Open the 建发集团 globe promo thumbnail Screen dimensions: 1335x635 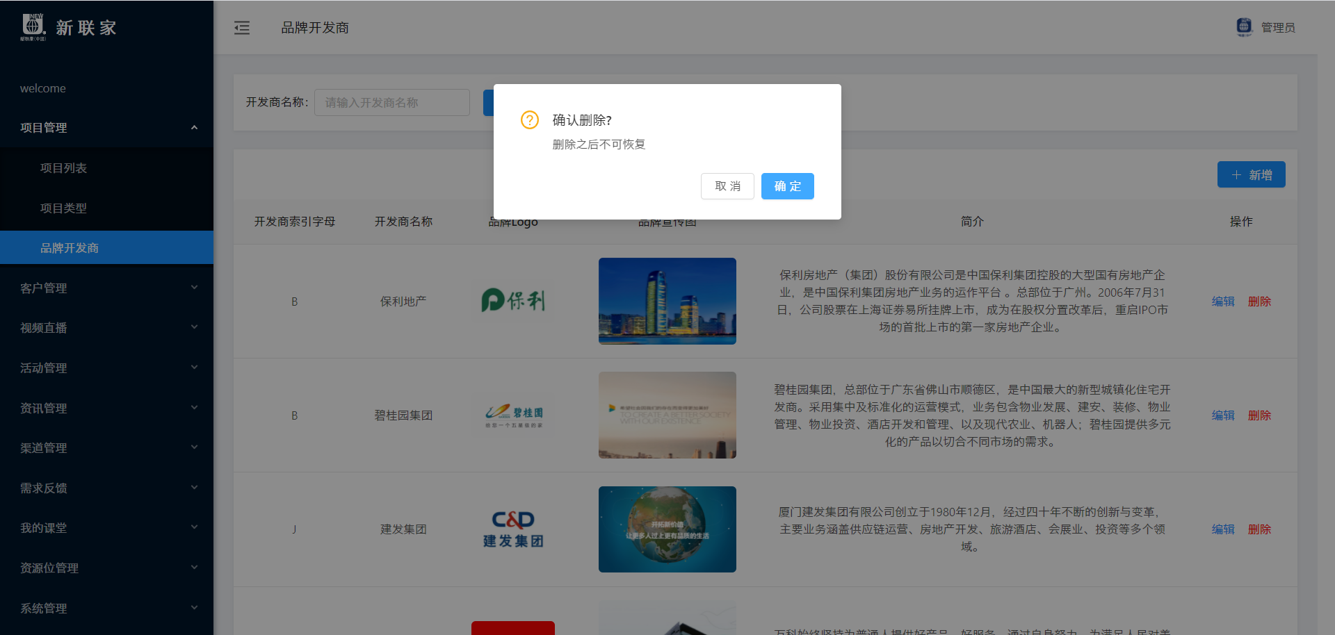(x=667, y=529)
